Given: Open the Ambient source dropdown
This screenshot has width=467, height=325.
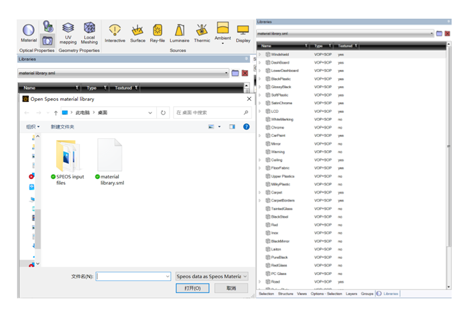Looking at the screenshot, I should pyautogui.click(x=223, y=44).
